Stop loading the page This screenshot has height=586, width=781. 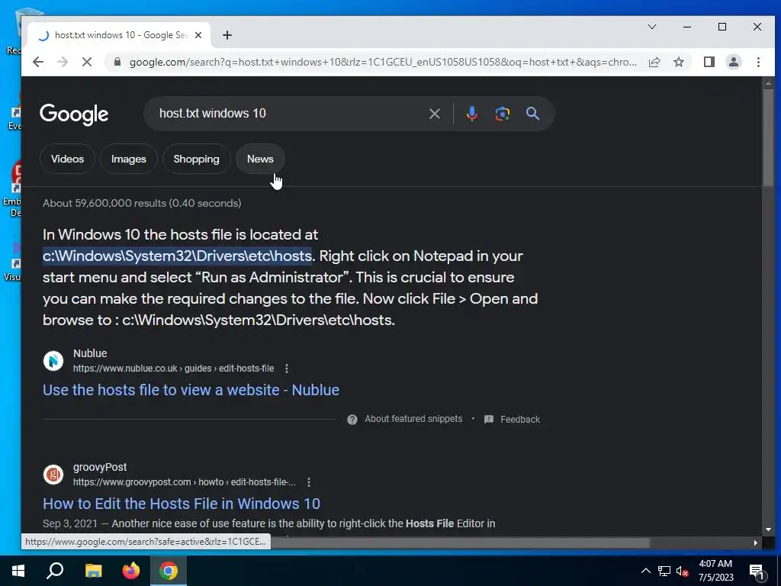87,62
